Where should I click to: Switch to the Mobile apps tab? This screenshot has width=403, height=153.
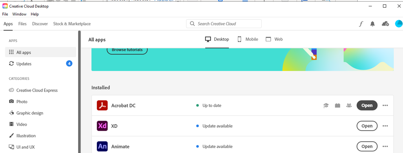point(248,39)
